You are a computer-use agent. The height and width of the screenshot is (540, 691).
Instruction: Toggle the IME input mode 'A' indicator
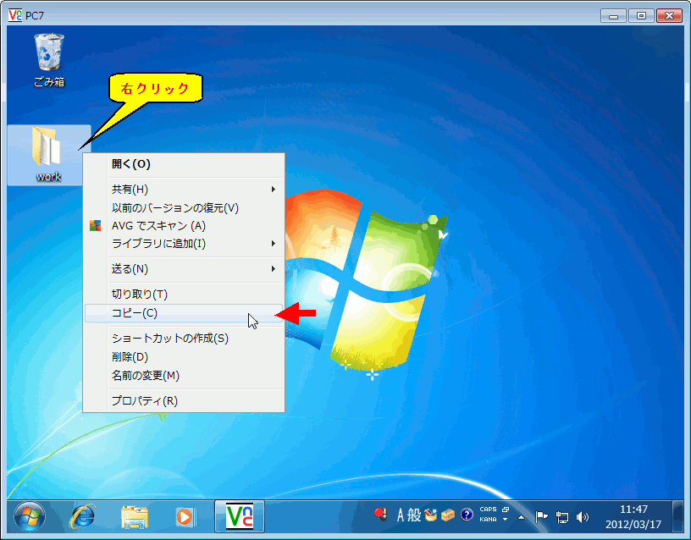(x=401, y=515)
